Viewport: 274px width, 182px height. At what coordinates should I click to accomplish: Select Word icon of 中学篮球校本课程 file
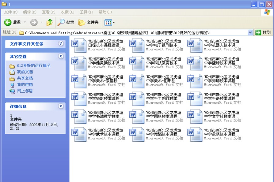point(195,63)
